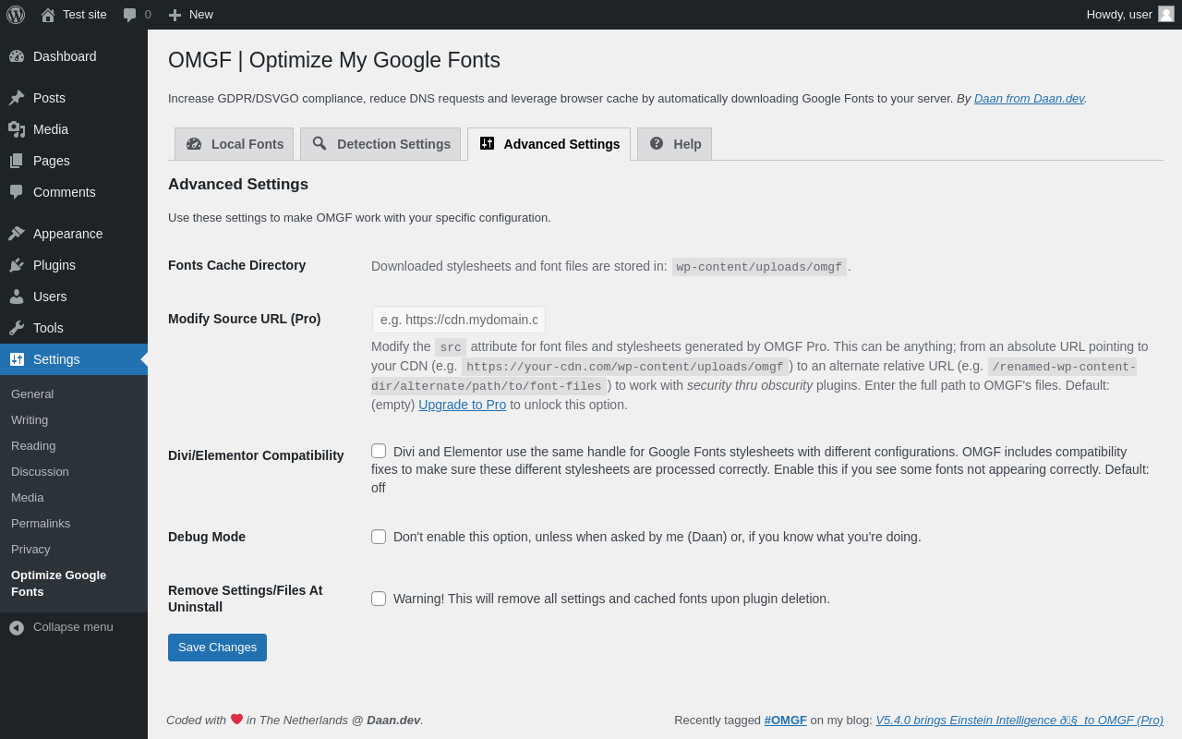Image resolution: width=1182 pixels, height=739 pixels.
Task: Go to Posts in sidebar menu
Action: pyautogui.click(x=74, y=98)
